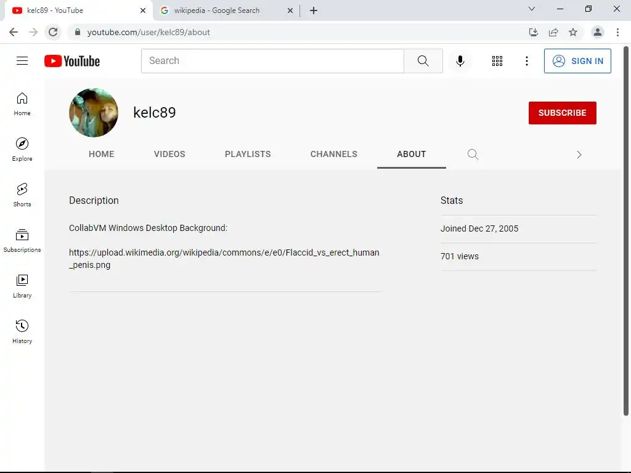Open Explore in sidebar
631x473 pixels.
click(22, 150)
